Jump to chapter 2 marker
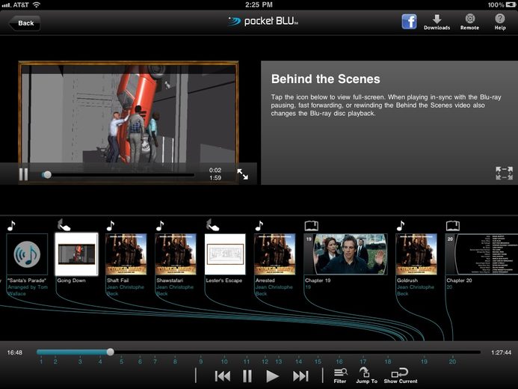The image size is (518, 389). pos(55,361)
